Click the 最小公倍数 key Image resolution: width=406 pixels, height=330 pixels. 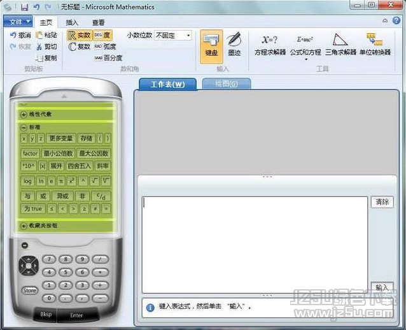pos(59,153)
